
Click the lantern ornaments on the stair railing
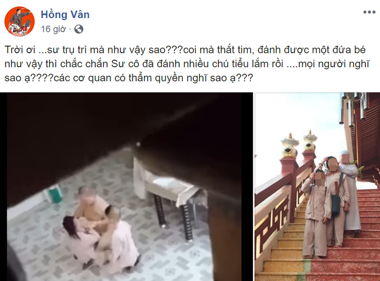point(300,144)
